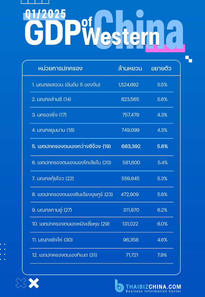
Task: Select the มณฑลเสฉวน row
Action: 101,84
